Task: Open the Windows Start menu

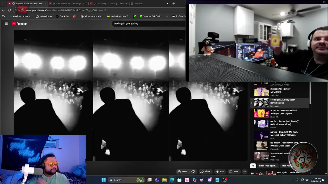Action: tap(104, 180)
